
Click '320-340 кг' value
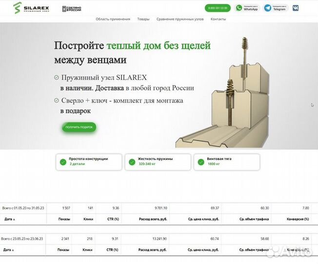click(x=147, y=164)
